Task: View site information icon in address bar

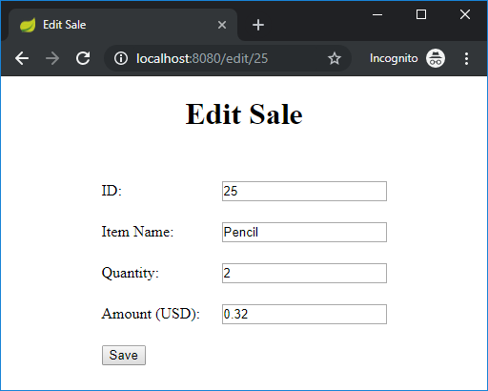Action: [x=121, y=58]
